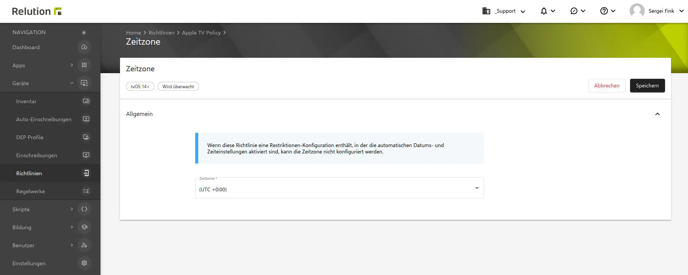The height and width of the screenshot is (275, 688).
Task: Go to Dashboard in navigation
Action: pyautogui.click(x=26, y=47)
